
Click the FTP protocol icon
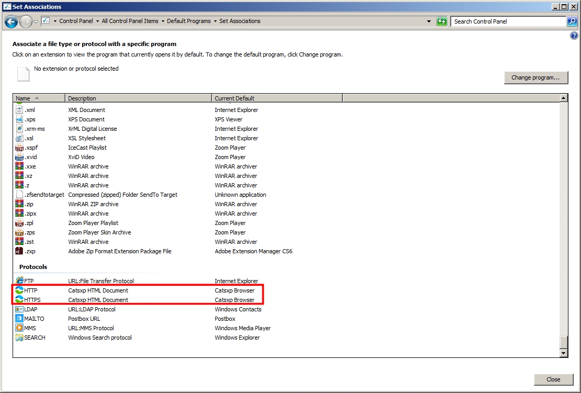[x=19, y=281]
